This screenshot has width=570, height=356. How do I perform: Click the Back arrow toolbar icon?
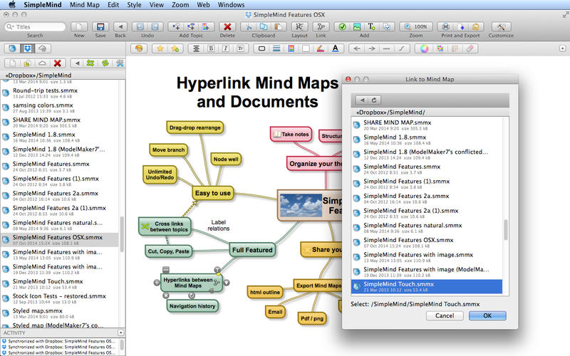pos(120,27)
